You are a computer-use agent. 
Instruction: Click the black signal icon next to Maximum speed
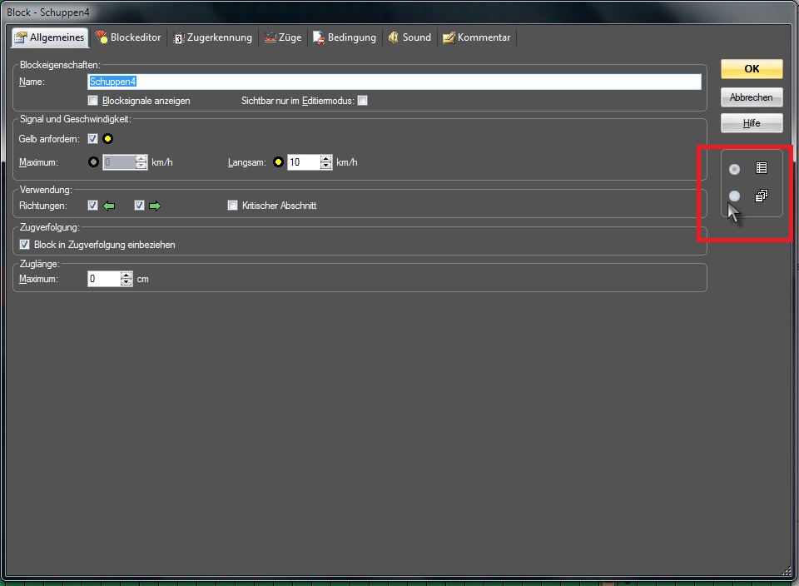coord(93,162)
